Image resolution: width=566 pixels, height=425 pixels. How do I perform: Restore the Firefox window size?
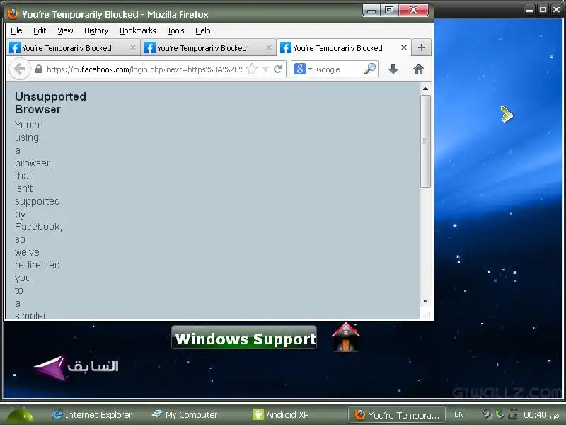389,10
